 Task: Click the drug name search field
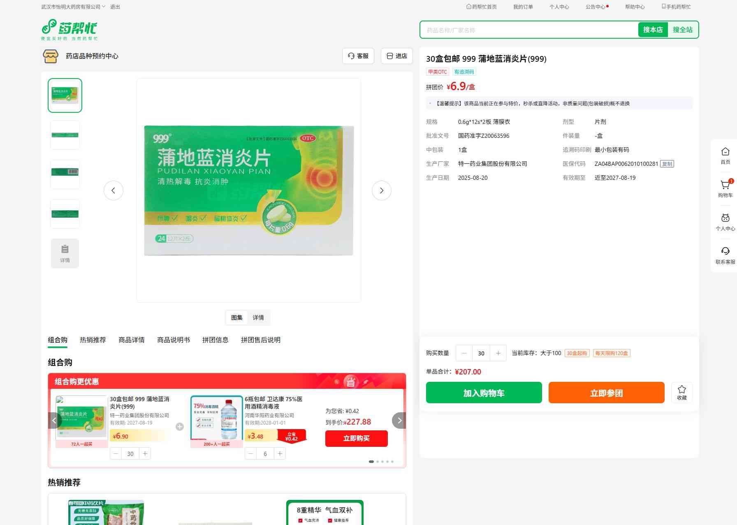pyautogui.click(x=529, y=30)
